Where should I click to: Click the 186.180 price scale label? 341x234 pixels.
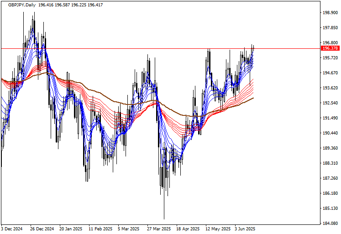[x=330, y=193]
